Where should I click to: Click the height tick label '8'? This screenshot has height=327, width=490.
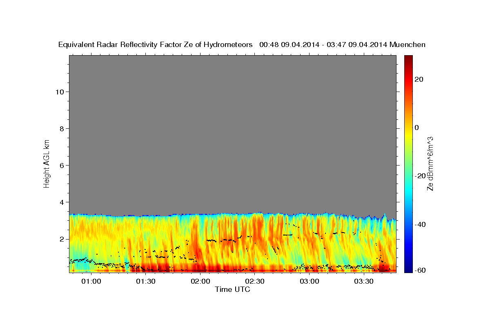(x=62, y=128)
